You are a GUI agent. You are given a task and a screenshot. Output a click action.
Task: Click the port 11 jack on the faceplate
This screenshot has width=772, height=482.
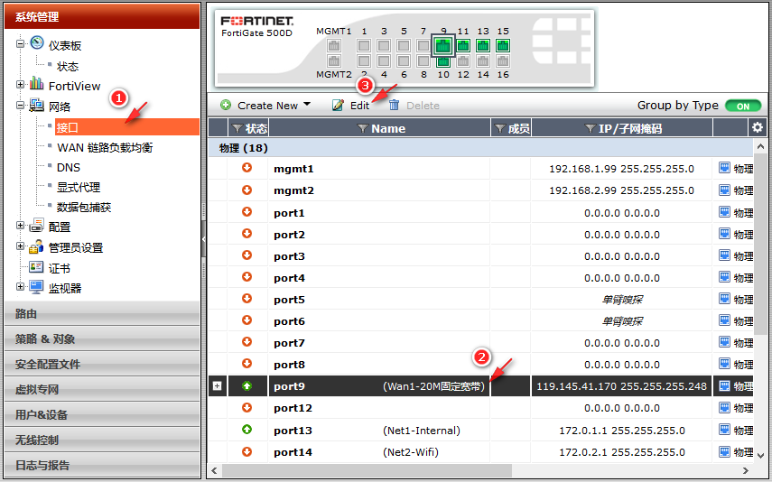(463, 46)
